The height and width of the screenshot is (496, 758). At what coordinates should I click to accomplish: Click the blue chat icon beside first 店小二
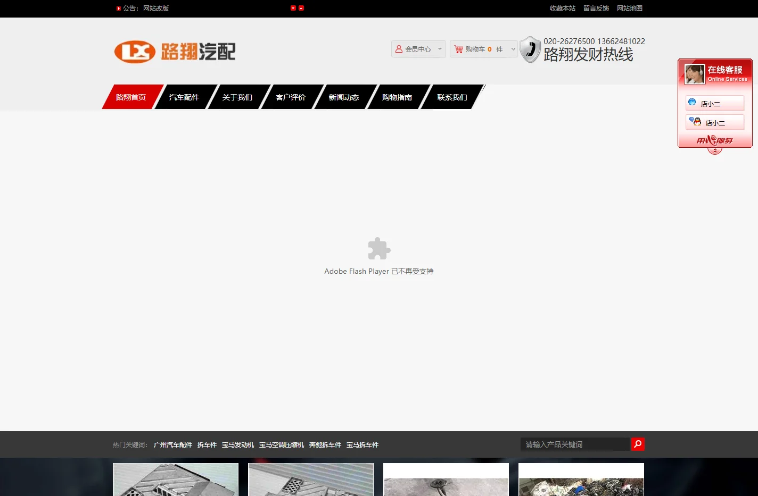pos(692,102)
